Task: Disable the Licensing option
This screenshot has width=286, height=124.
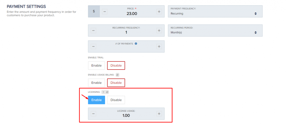Action: coord(116,100)
